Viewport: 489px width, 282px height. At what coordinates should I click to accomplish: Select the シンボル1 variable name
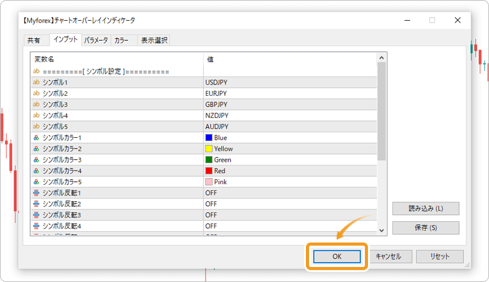[x=55, y=82]
